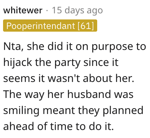The image size is (150, 138).
Task: Click the word 'about' in the comment
Action: pyautogui.click(x=98, y=79)
